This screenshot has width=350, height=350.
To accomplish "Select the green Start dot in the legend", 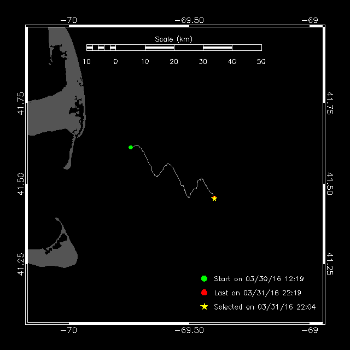I will tap(204, 278).
